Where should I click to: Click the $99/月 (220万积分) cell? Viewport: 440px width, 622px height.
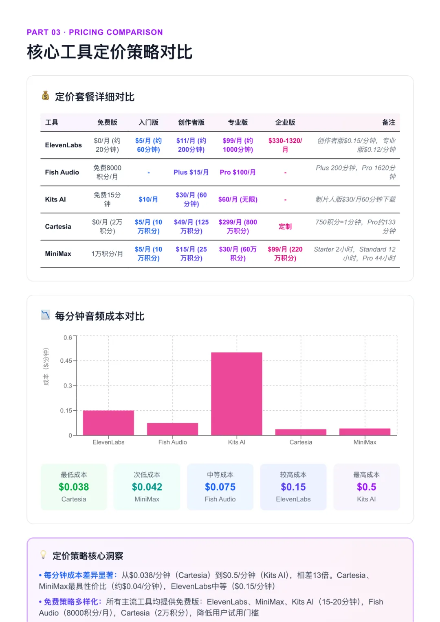[x=285, y=254]
